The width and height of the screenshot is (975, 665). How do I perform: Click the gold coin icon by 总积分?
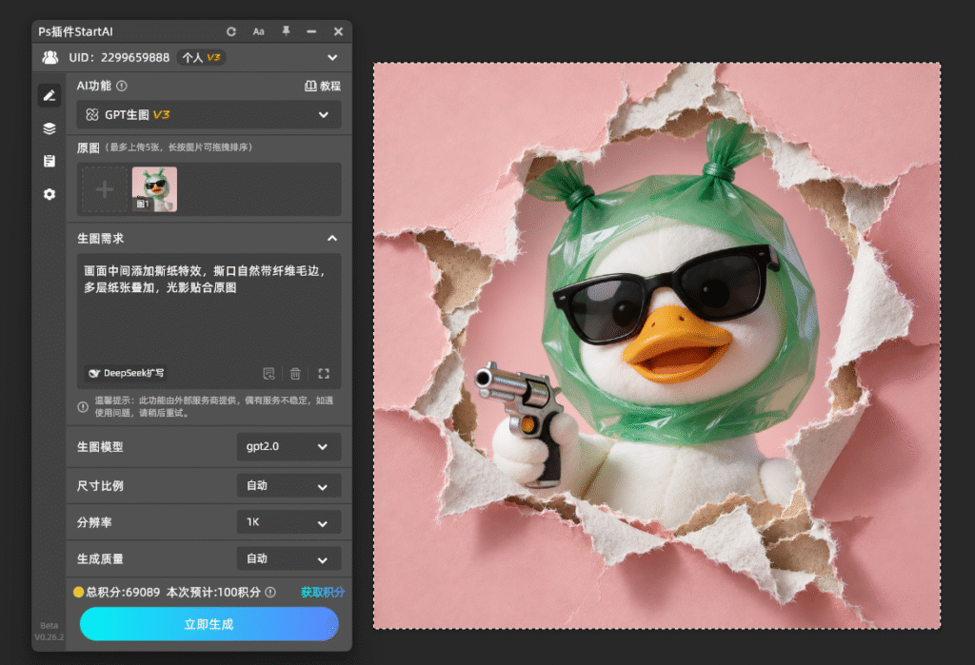(78, 593)
